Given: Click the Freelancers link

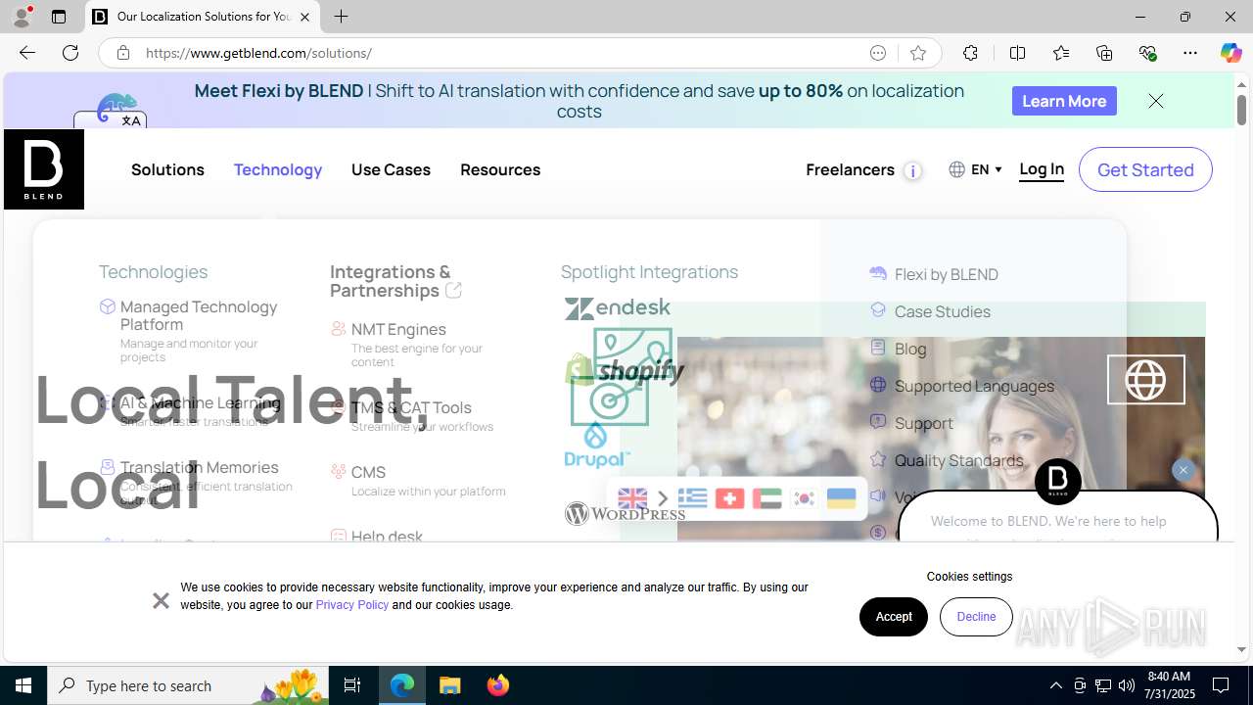Looking at the screenshot, I should tap(850, 169).
